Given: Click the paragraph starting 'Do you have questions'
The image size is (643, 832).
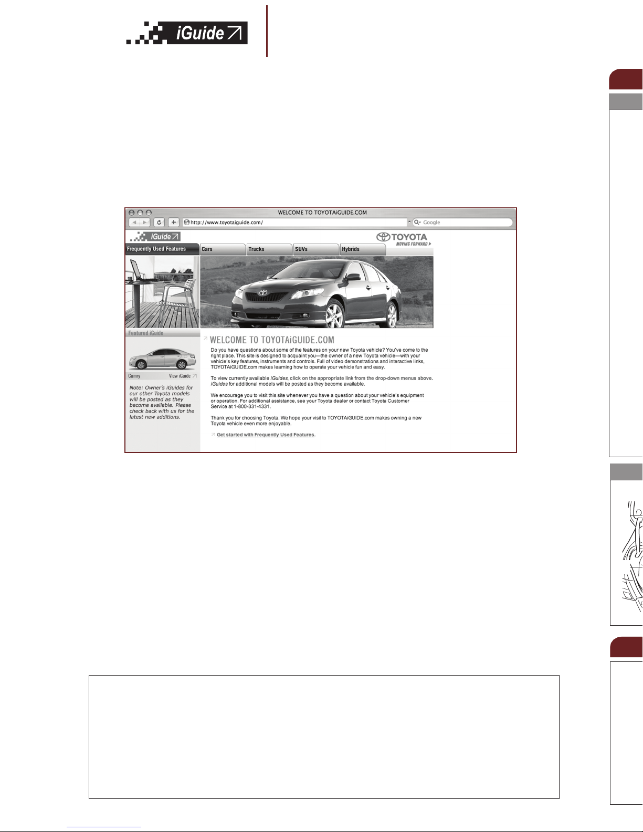Looking at the screenshot, I should pos(319,359).
